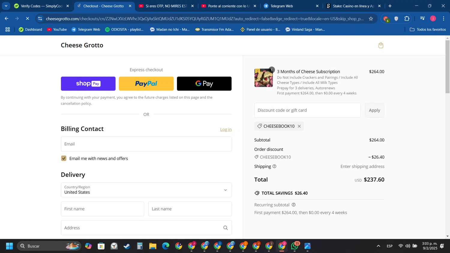This screenshot has width=450, height=253.
Task: Open the media control icon in toolbar
Action: [422, 19]
